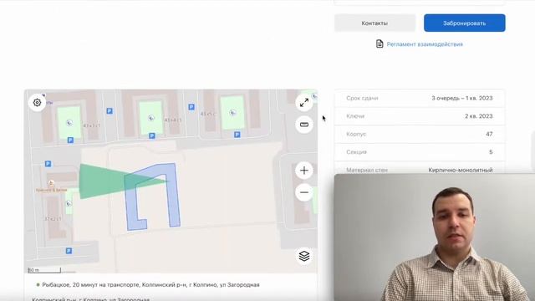Open map settings gear icon
535x301 pixels.
(x=37, y=102)
